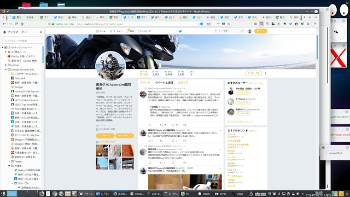Collapse the Google Chrome から folder
This screenshot has height=197, width=350.
pyautogui.click(x=6, y=69)
